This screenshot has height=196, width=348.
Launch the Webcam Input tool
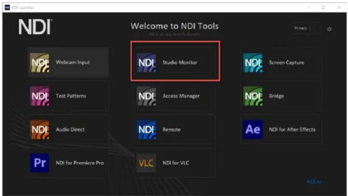(x=68, y=62)
